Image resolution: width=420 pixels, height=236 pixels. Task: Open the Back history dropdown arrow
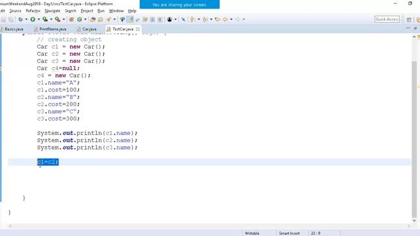[231, 19]
